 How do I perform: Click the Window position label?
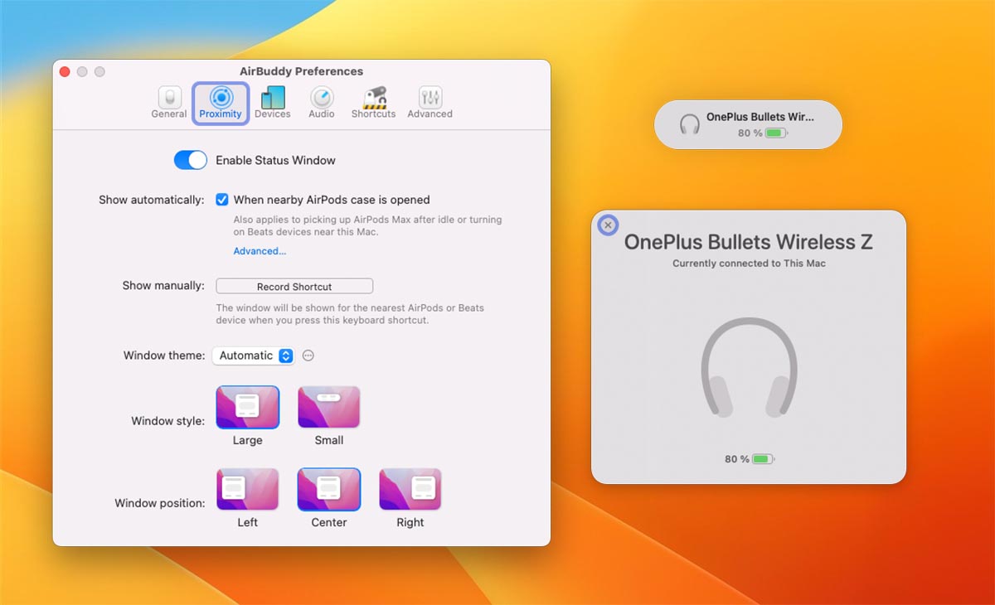click(x=160, y=503)
